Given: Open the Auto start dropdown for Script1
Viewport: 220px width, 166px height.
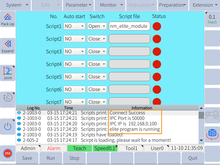Looking at the screenshot, I should point(74,26).
